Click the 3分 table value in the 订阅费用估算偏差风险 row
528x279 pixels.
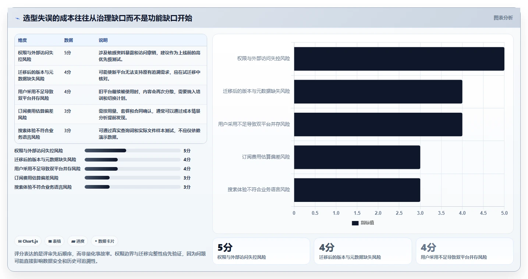pos(67,111)
